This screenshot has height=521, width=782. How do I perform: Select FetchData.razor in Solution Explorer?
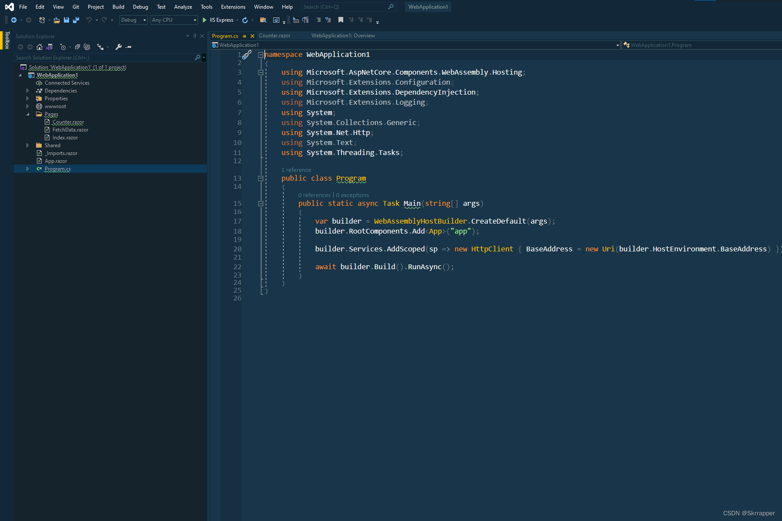[70, 130]
